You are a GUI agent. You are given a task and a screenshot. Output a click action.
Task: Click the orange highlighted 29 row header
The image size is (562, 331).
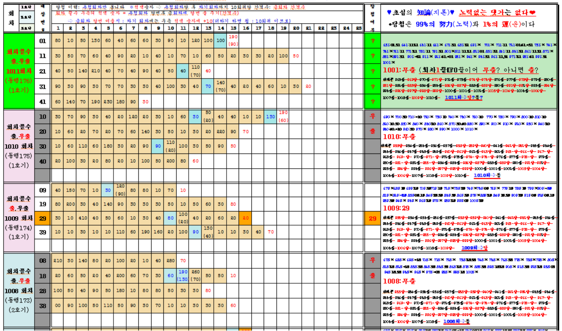[x=43, y=218]
